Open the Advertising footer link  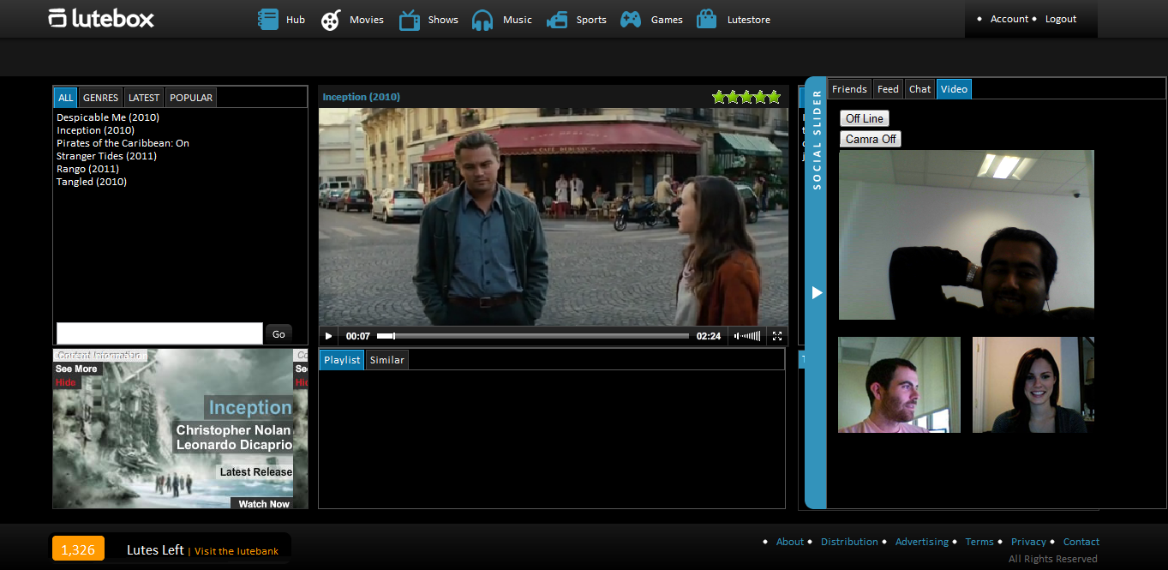coord(922,542)
